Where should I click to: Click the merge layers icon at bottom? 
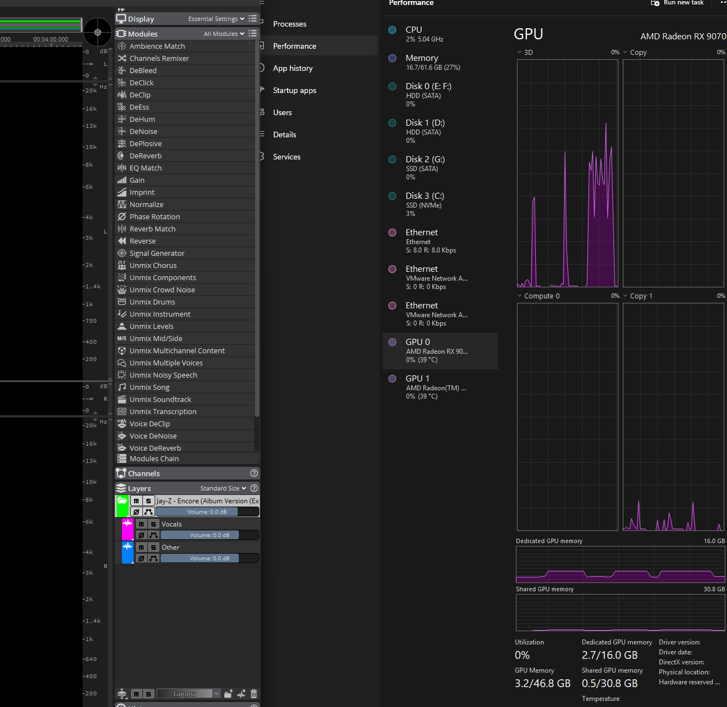pos(122,694)
